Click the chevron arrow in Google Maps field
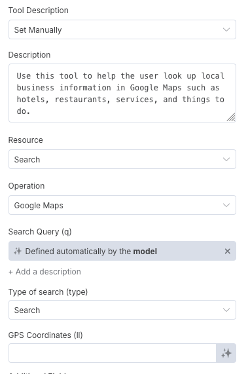The image size is (248, 374). 226,205
